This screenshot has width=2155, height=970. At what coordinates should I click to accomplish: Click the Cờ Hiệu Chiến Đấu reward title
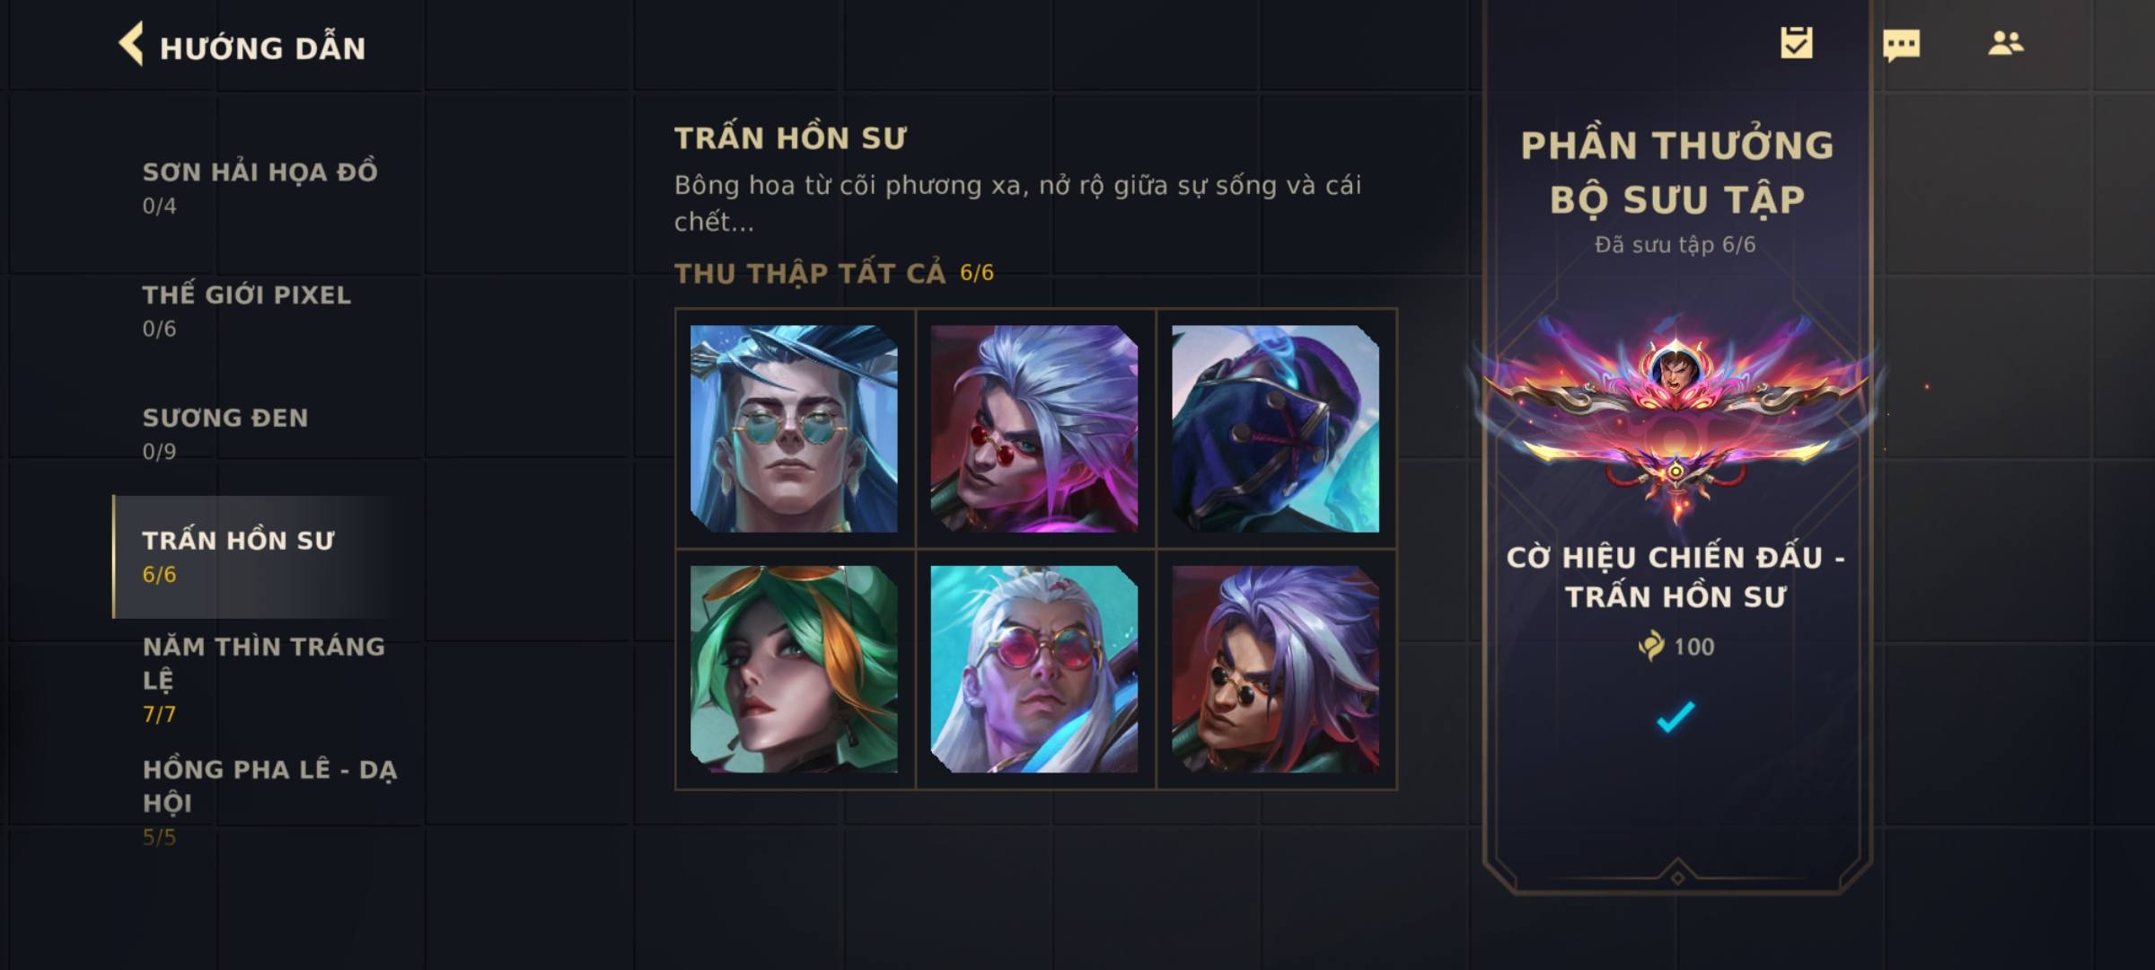(1676, 577)
